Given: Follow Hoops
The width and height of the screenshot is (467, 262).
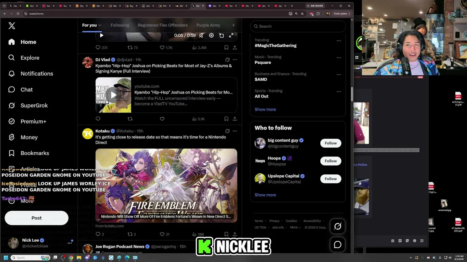Looking at the screenshot, I should click(x=331, y=161).
